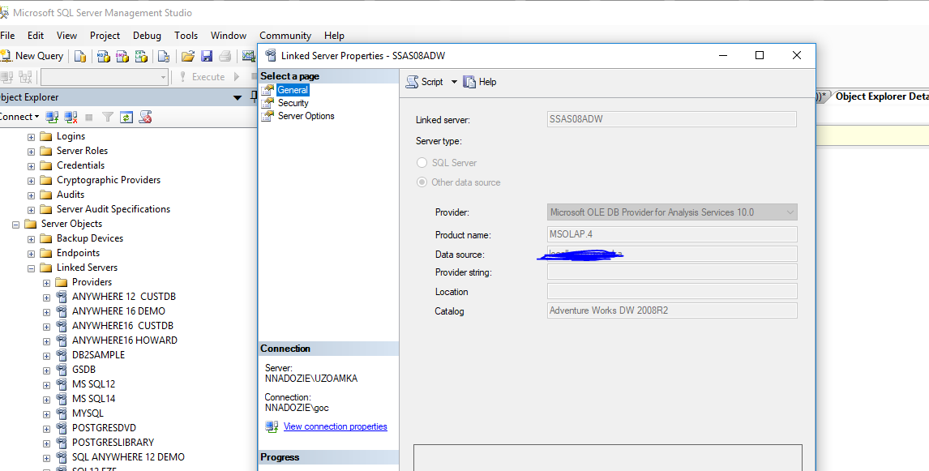Click the Print icon in toolbar
The width and height of the screenshot is (929, 471).
point(225,56)
